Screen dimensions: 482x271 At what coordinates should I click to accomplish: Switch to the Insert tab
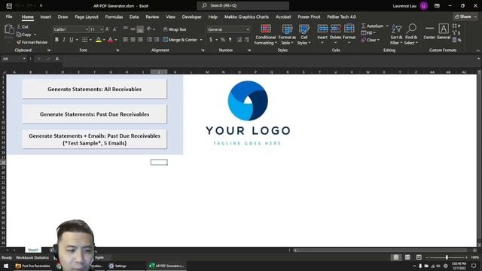coord(46,17)
